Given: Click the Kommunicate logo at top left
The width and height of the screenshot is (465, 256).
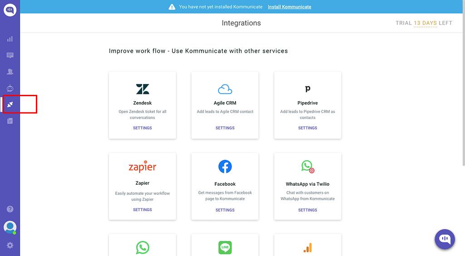Looking at the screenshot, I should point(10,10).
